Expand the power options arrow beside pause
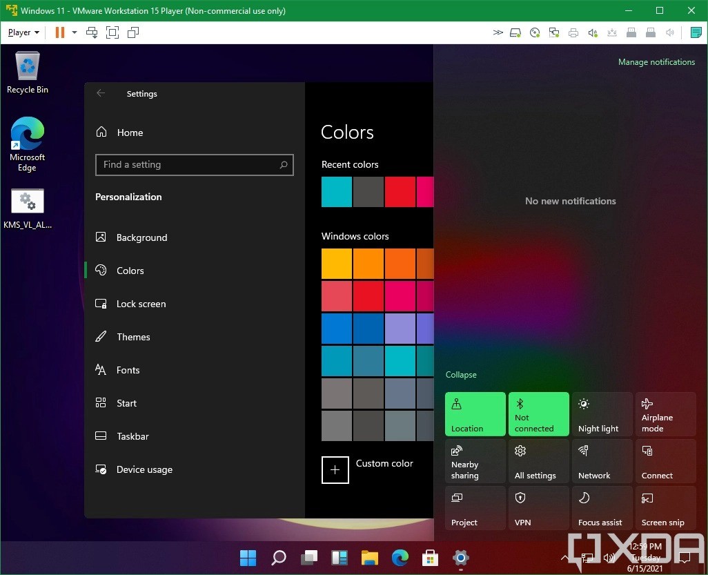The width and height of the screenshot is (708, 575). [75, 32]
